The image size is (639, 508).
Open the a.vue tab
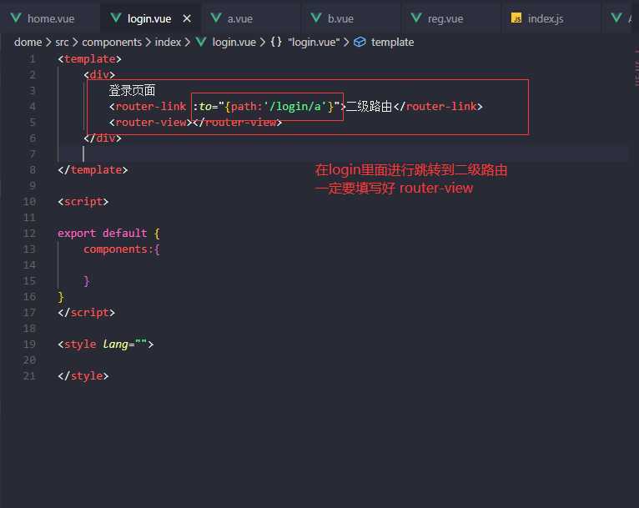[x=250, y=18]
